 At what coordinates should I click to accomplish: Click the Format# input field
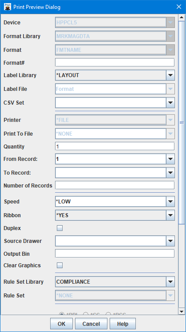[115, 62]
